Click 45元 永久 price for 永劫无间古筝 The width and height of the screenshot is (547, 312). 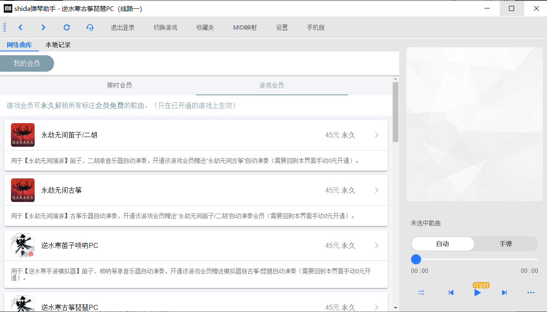pos(340,190)
